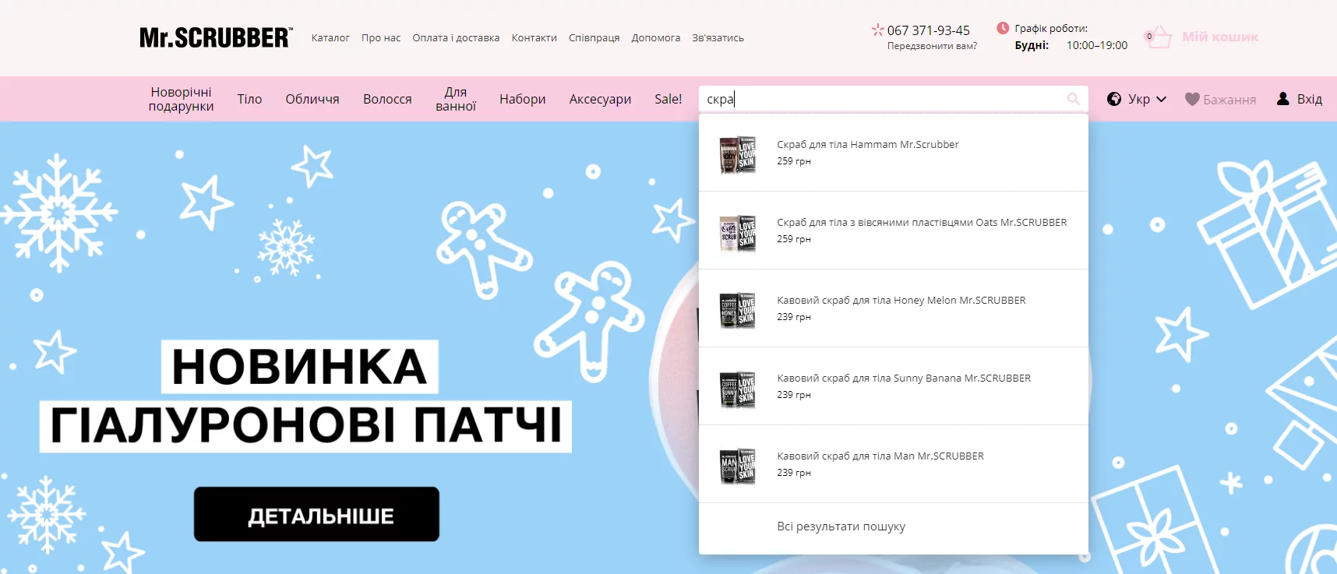Click the search input field

(x=880, y=99)
